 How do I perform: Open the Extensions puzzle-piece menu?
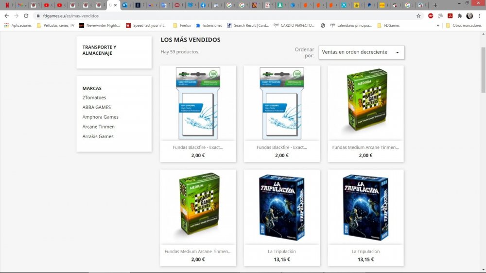pos(460,16)
